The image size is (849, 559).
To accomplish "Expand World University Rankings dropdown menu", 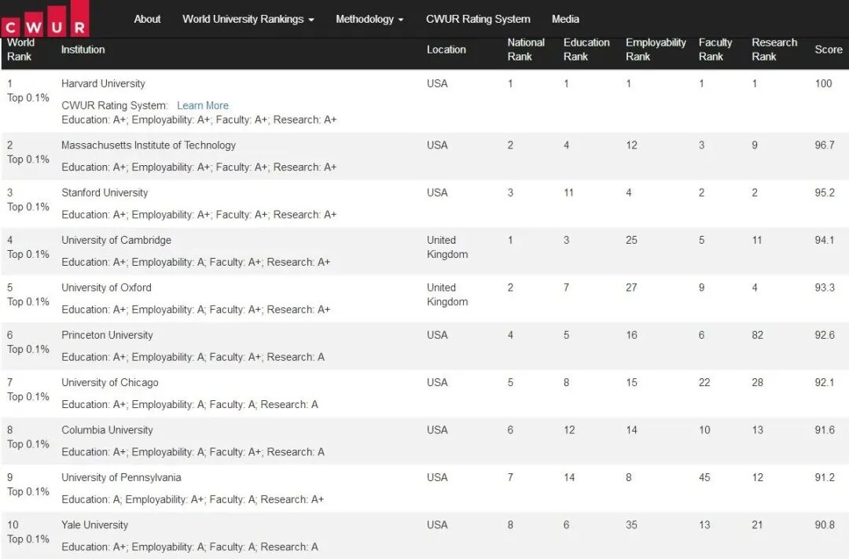I will coord(248,19).
